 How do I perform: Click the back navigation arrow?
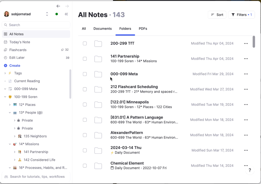tap(58, 6)
